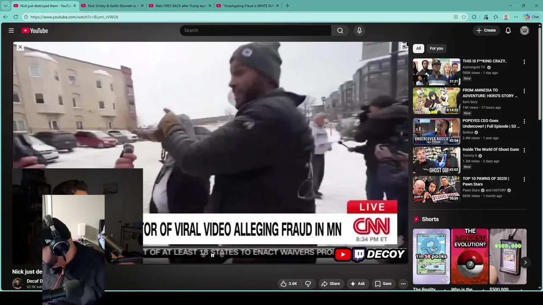Image resolution: width=543 pixels, height=305 pixels.
Task: Click the browser address bar URL
Action: pyautogui.click(x=74, y=17)
